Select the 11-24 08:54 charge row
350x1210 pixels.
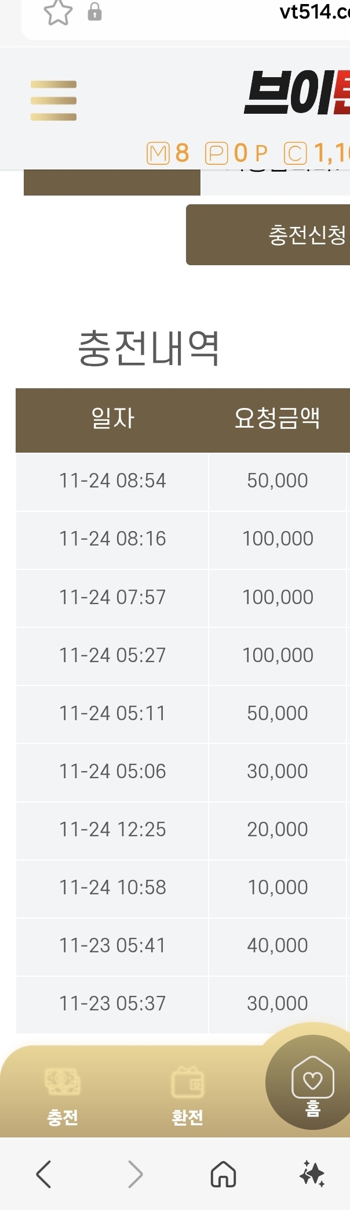coord(112,481)
